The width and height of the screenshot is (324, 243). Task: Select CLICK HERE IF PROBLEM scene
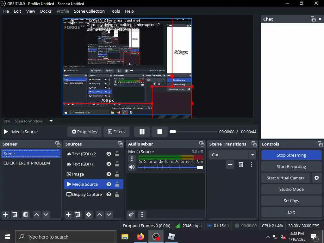(x=31, y=163)
